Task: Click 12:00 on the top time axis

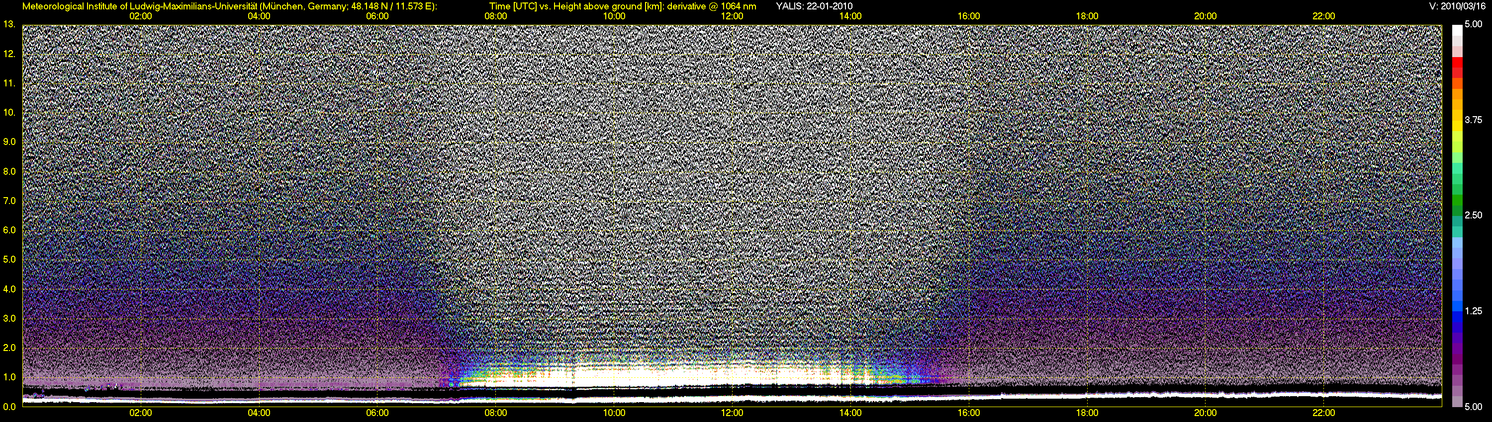Action: point(732,16)
